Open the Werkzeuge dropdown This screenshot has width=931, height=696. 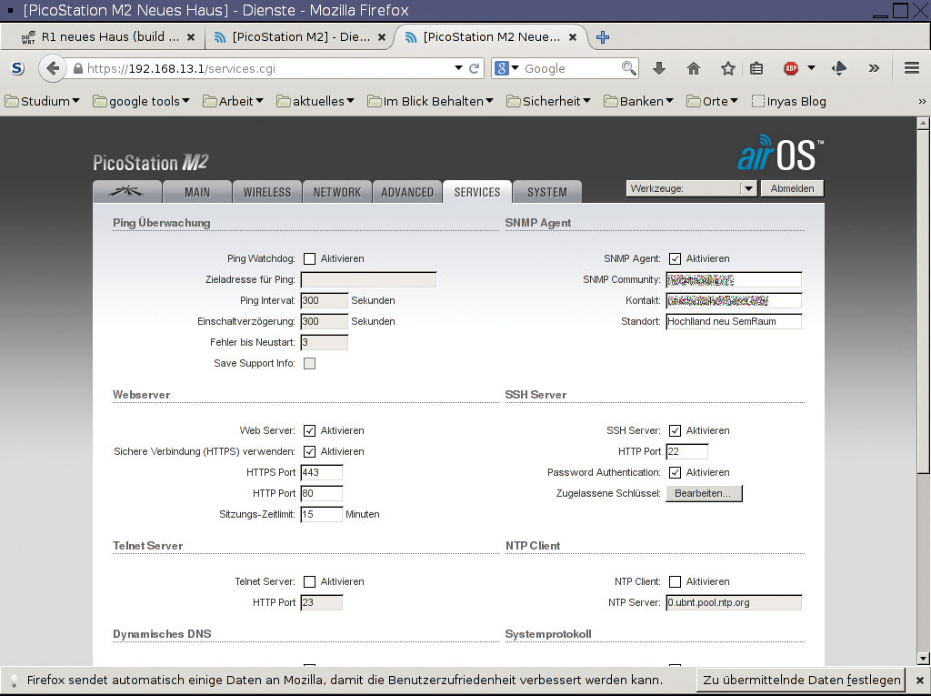pyautogui.click(x=691, y=188)
